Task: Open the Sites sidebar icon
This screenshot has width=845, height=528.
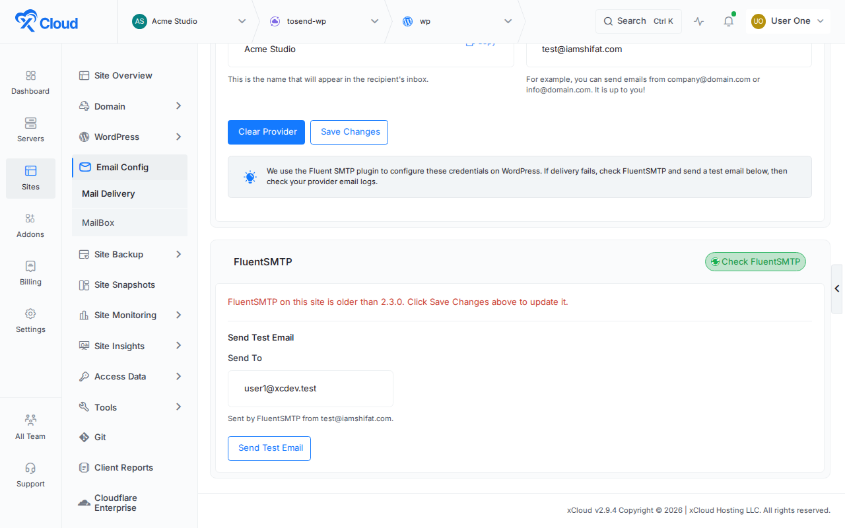Action: (x=30, y=178)
